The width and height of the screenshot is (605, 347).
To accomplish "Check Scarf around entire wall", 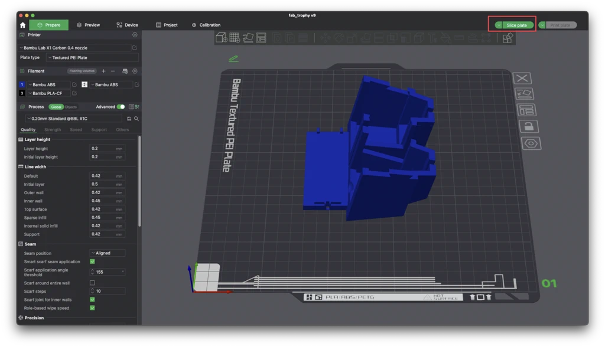I will click(92, 283).
